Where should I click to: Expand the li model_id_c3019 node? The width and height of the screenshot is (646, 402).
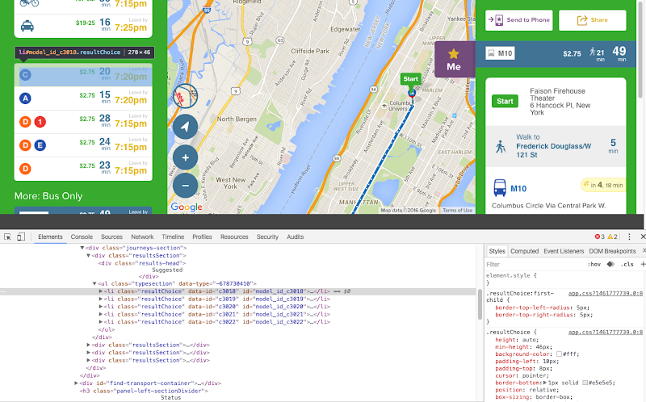(x=100, y=299)
